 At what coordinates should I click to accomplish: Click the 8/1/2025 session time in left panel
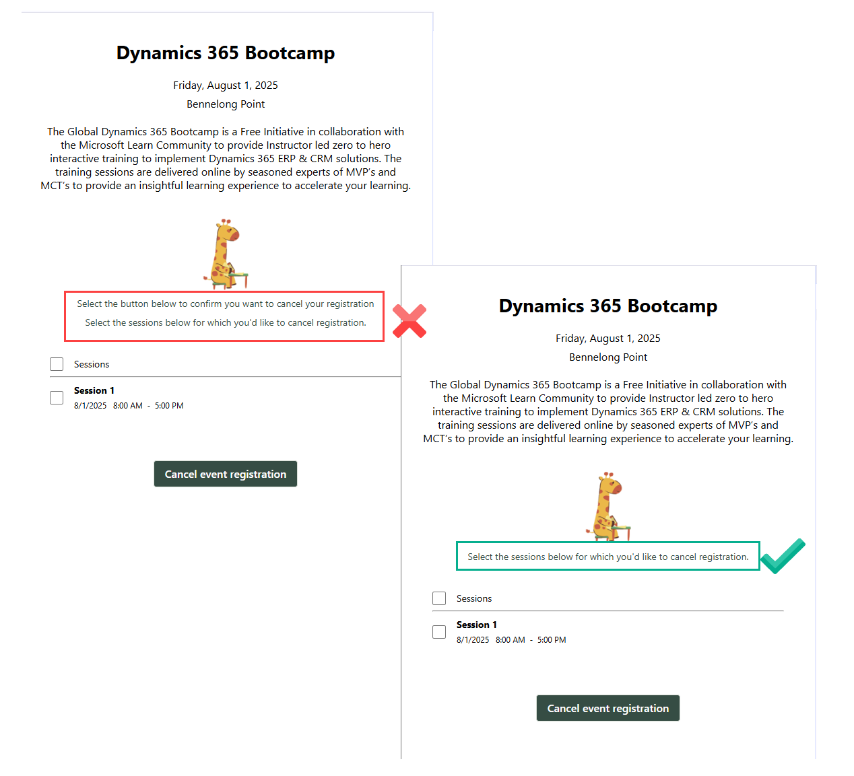(x=129, y=406)
